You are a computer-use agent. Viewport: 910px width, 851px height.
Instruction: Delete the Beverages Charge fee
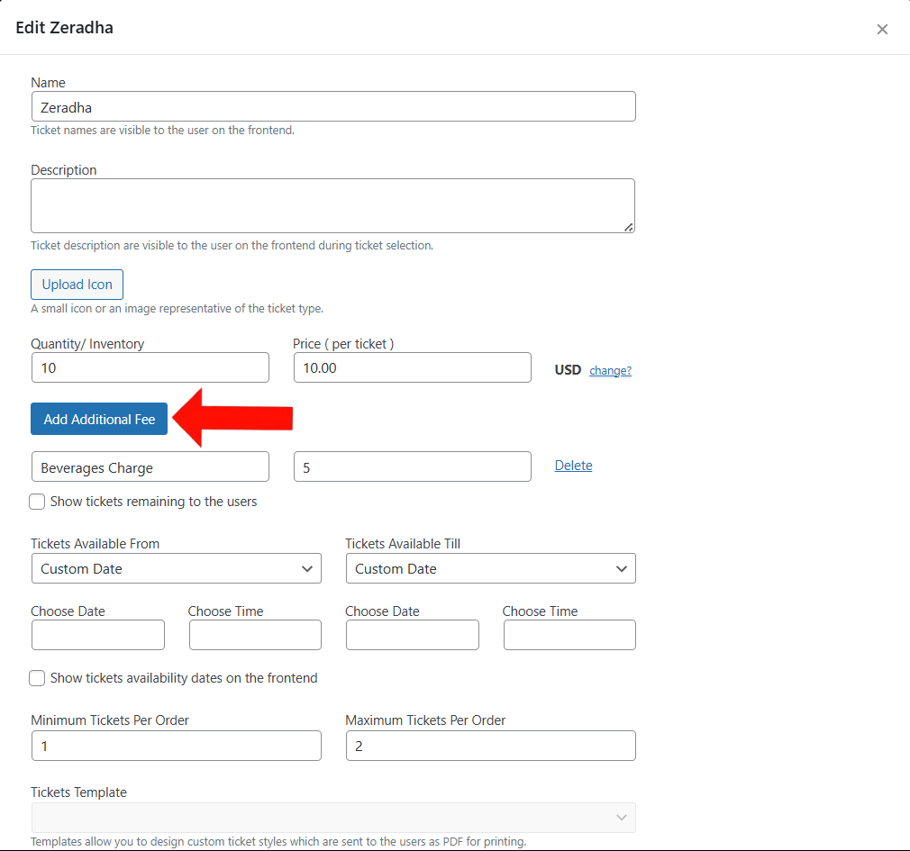(x=573, y=466)
